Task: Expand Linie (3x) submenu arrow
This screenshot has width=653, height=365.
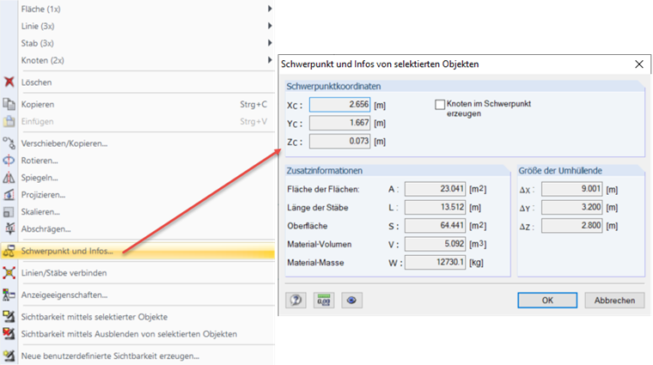Action: click(270, 26)
